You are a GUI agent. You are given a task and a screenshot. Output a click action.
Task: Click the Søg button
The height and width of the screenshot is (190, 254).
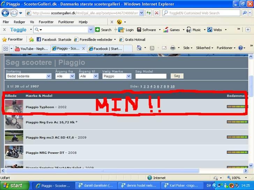[x=177, y=76]
